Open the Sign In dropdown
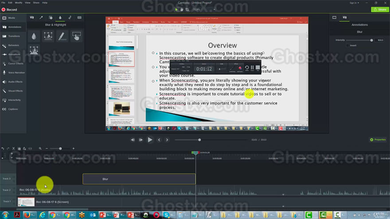390x219 pixels. pyautogui.click(x=354, y=3)
